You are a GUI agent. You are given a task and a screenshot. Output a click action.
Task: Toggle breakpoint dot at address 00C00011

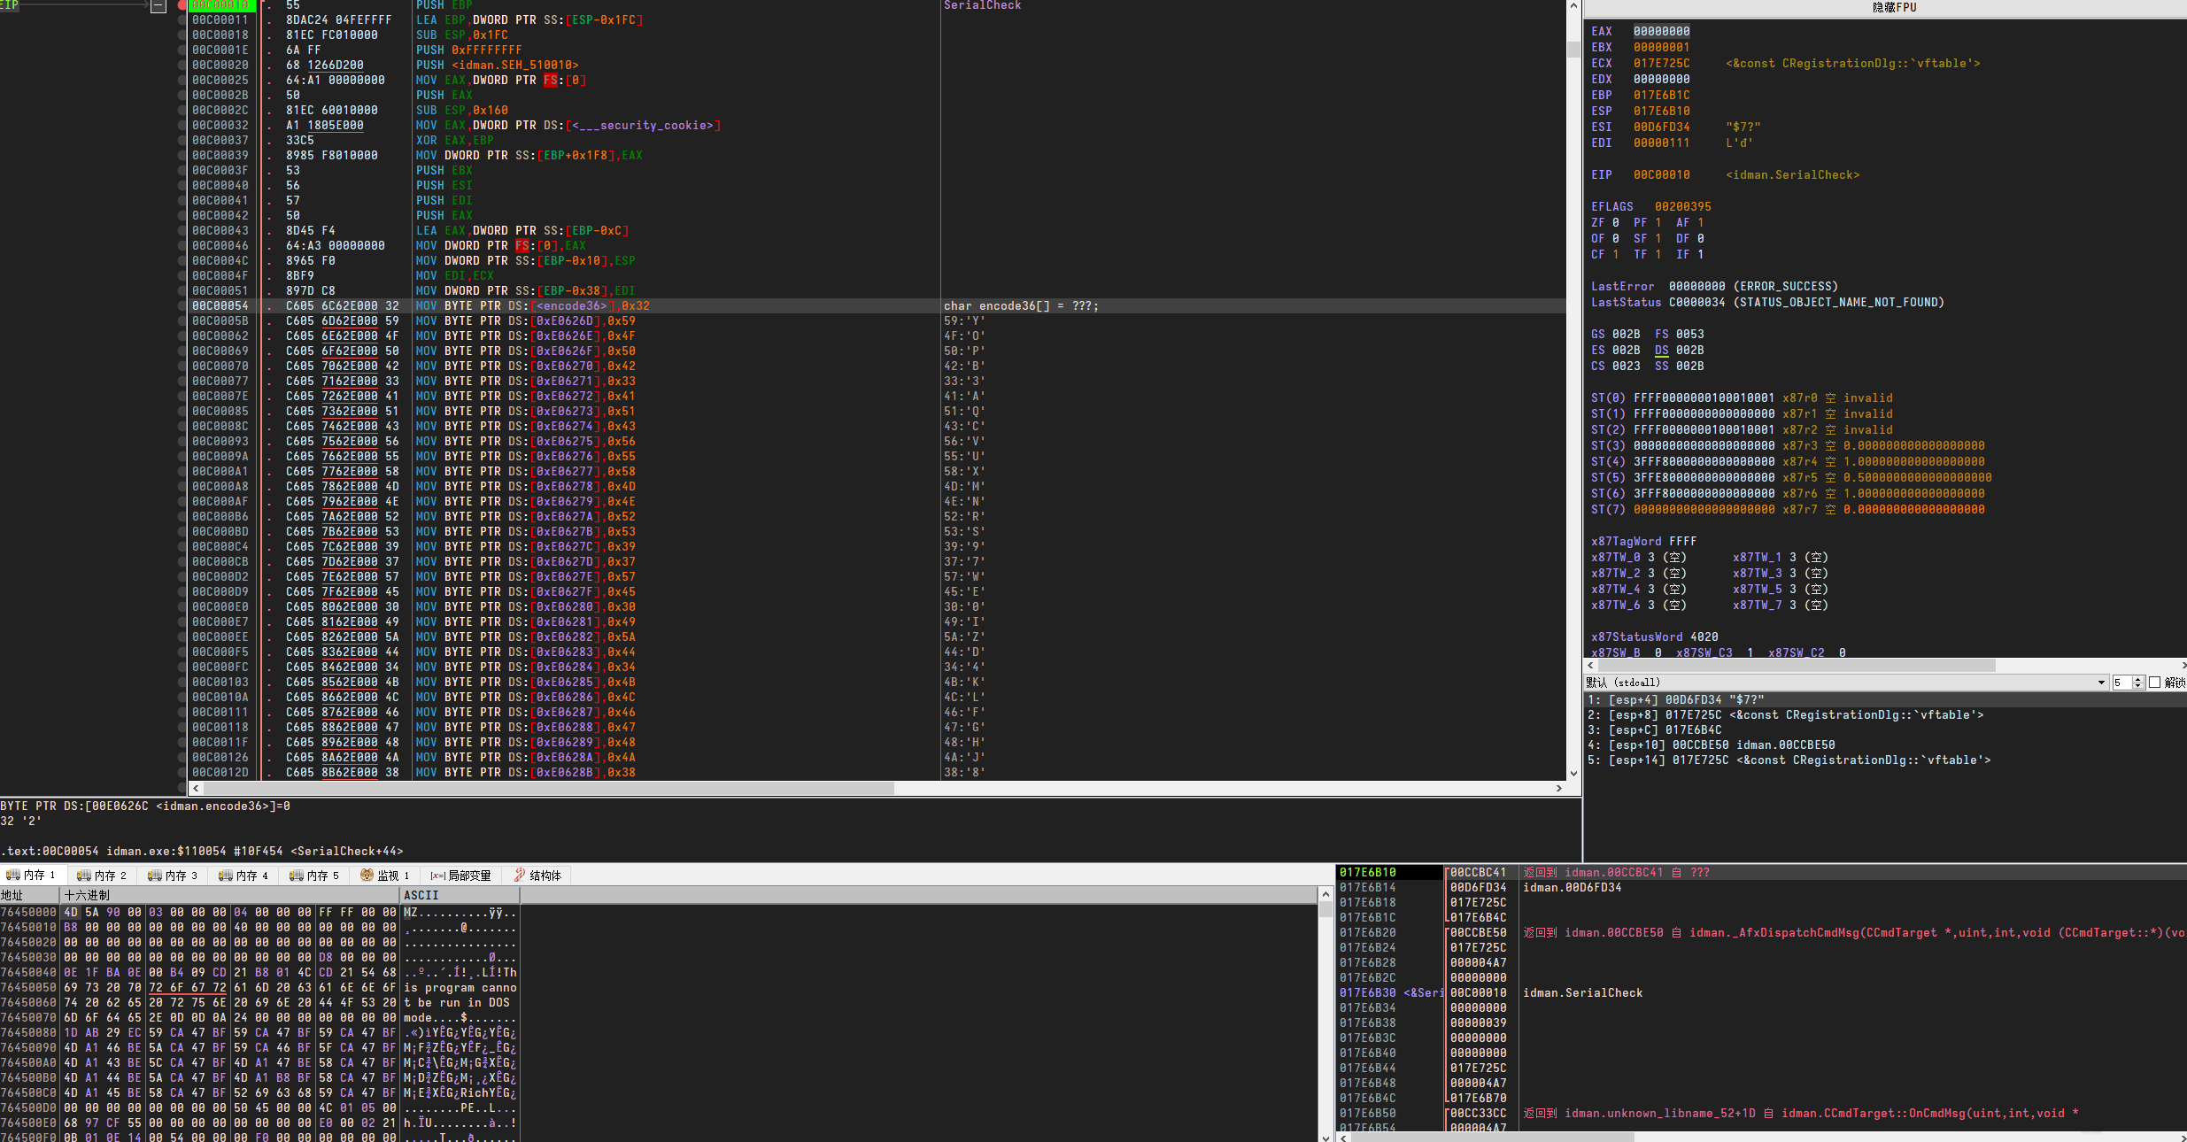point(182,19)
